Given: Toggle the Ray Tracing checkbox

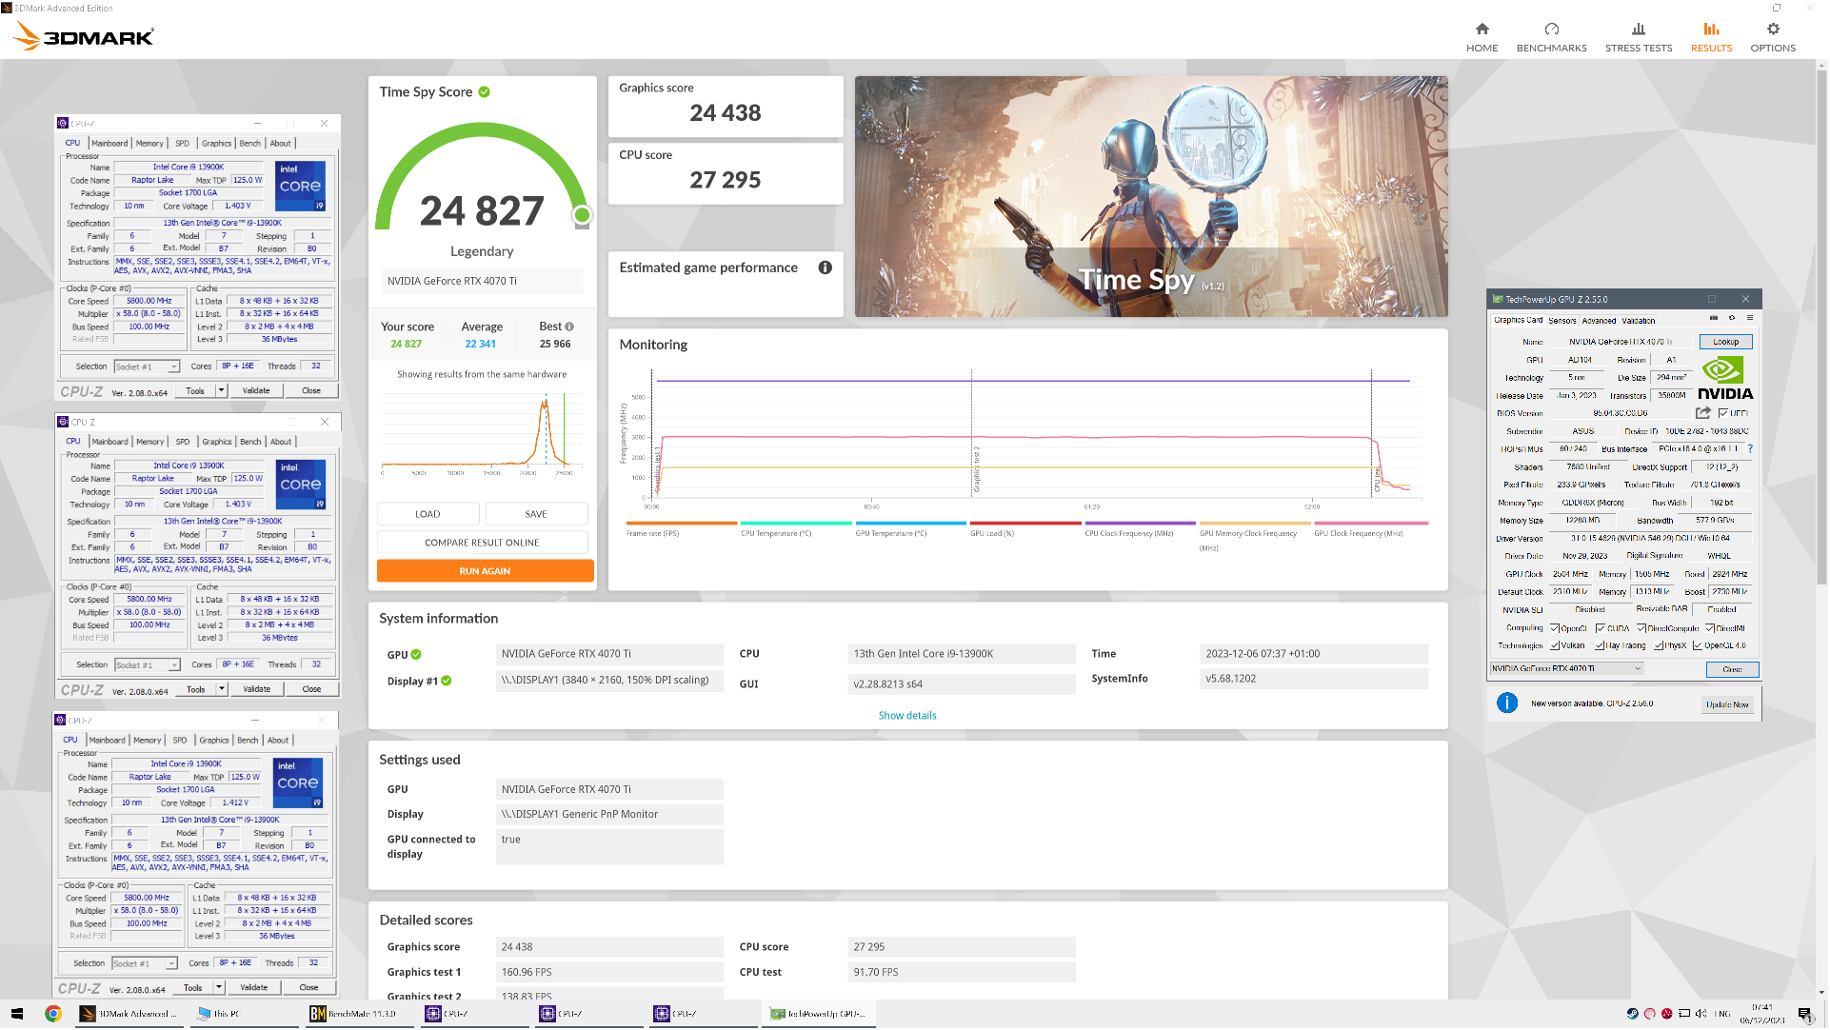Looking at the screenshot, I should click(1601, 646).
